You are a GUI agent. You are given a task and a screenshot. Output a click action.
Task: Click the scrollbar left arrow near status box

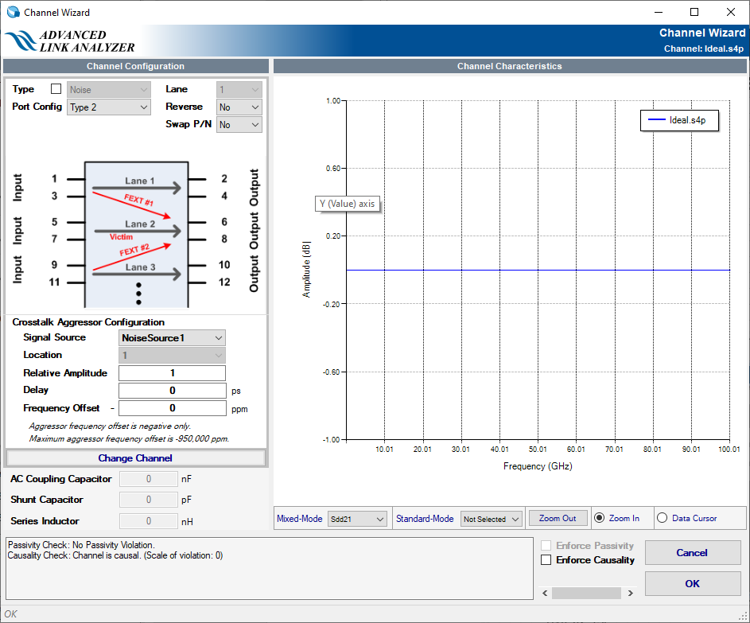(545, 593)
